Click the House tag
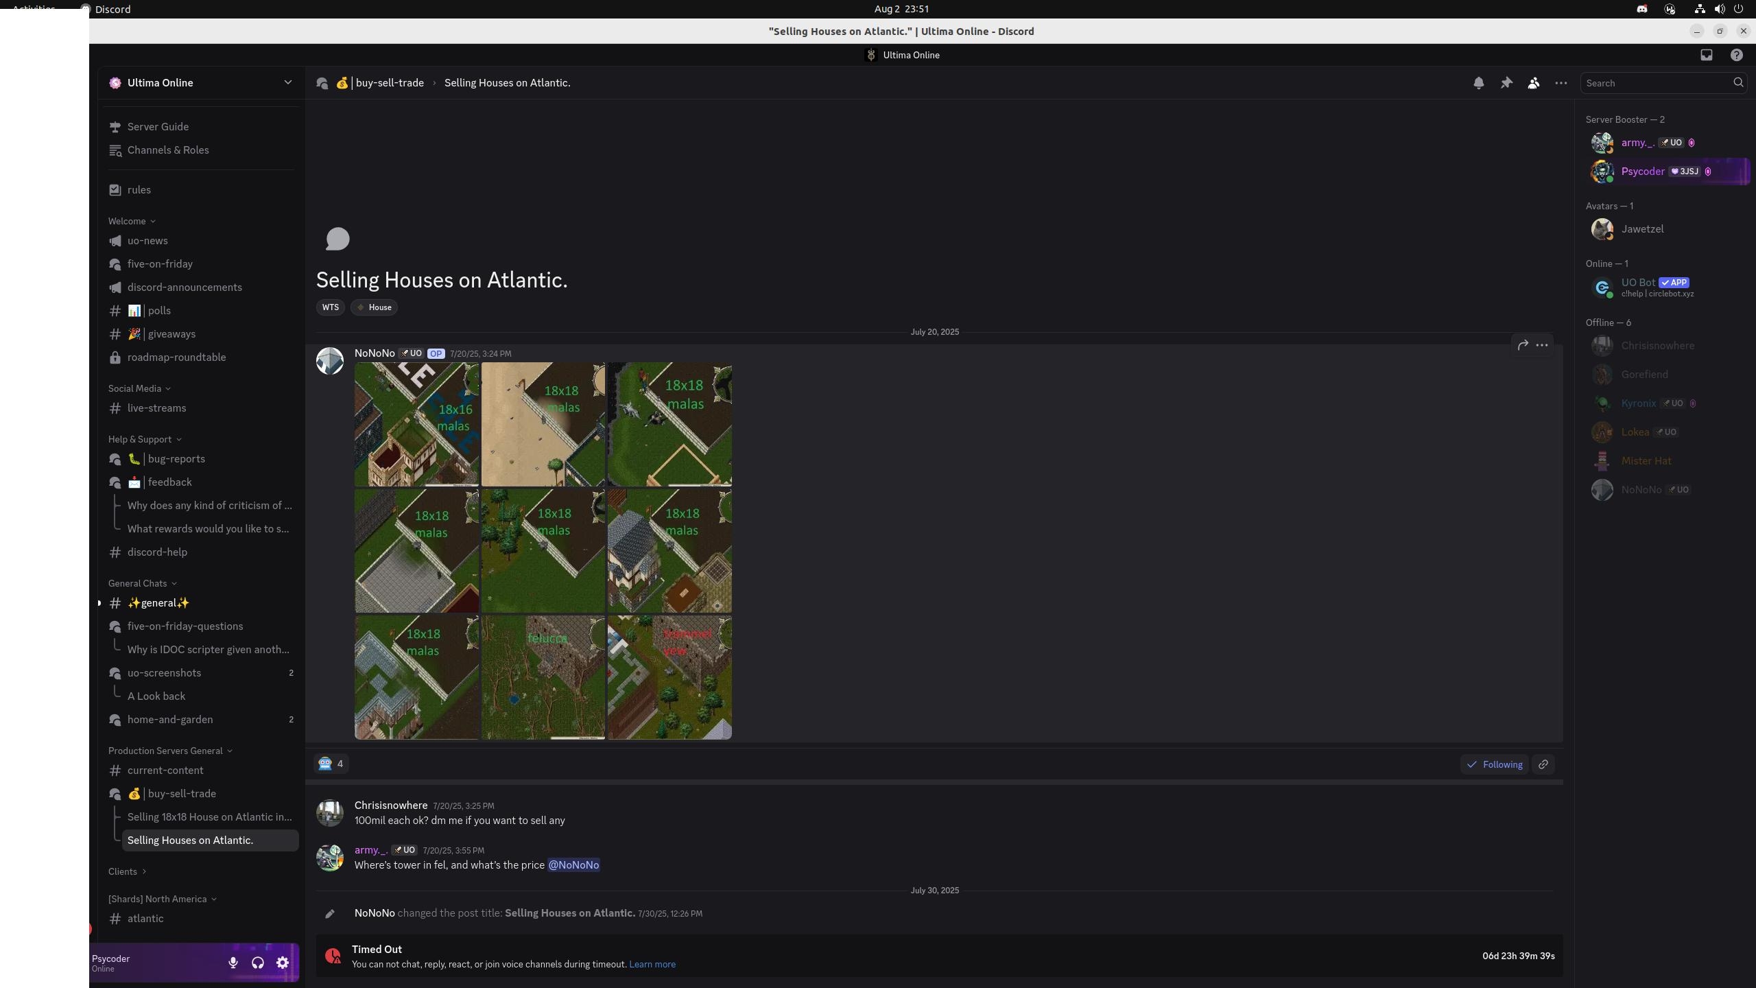 click(375, 307)
